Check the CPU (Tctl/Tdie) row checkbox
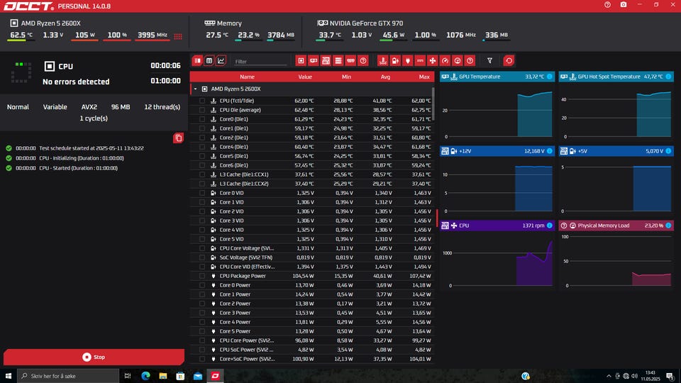This screenshot has width=681, height=383. (x=202, y=101)
